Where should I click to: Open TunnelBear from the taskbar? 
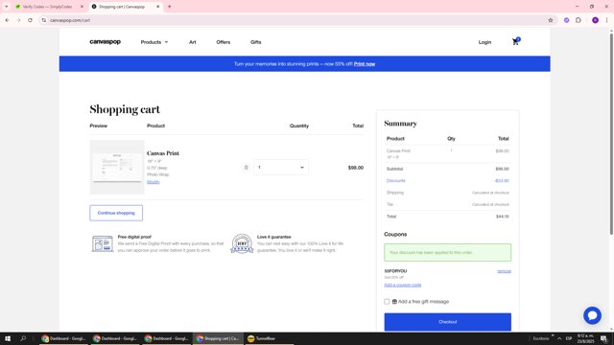[269, 338]
